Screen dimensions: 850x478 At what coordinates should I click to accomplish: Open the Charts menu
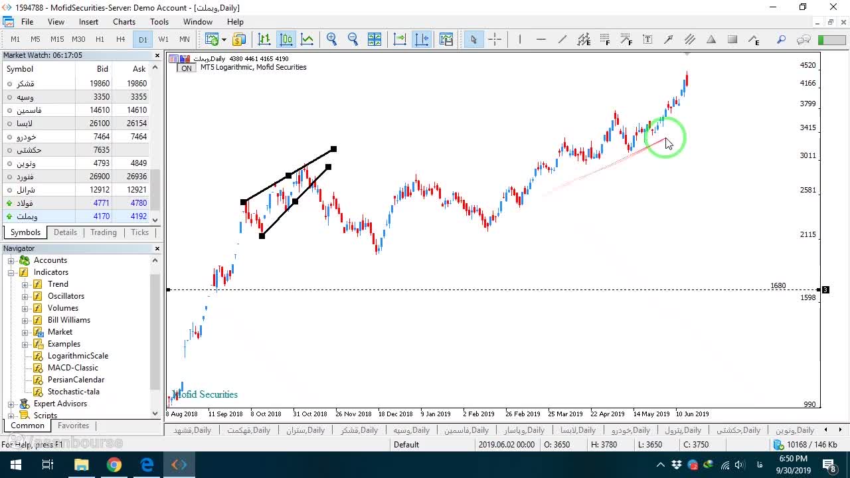pyautogui.click(x=124, y=22)
